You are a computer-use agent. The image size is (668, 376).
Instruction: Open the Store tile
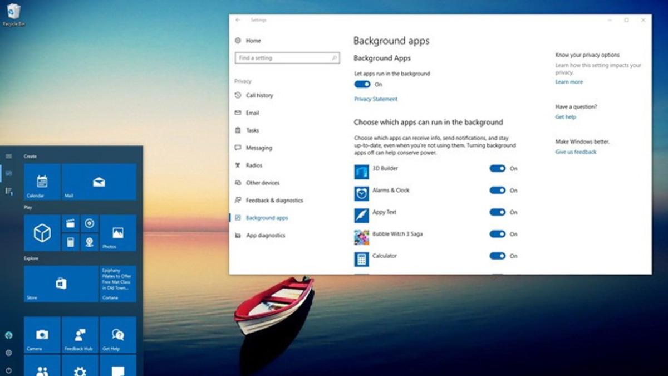tap(61, 284)
